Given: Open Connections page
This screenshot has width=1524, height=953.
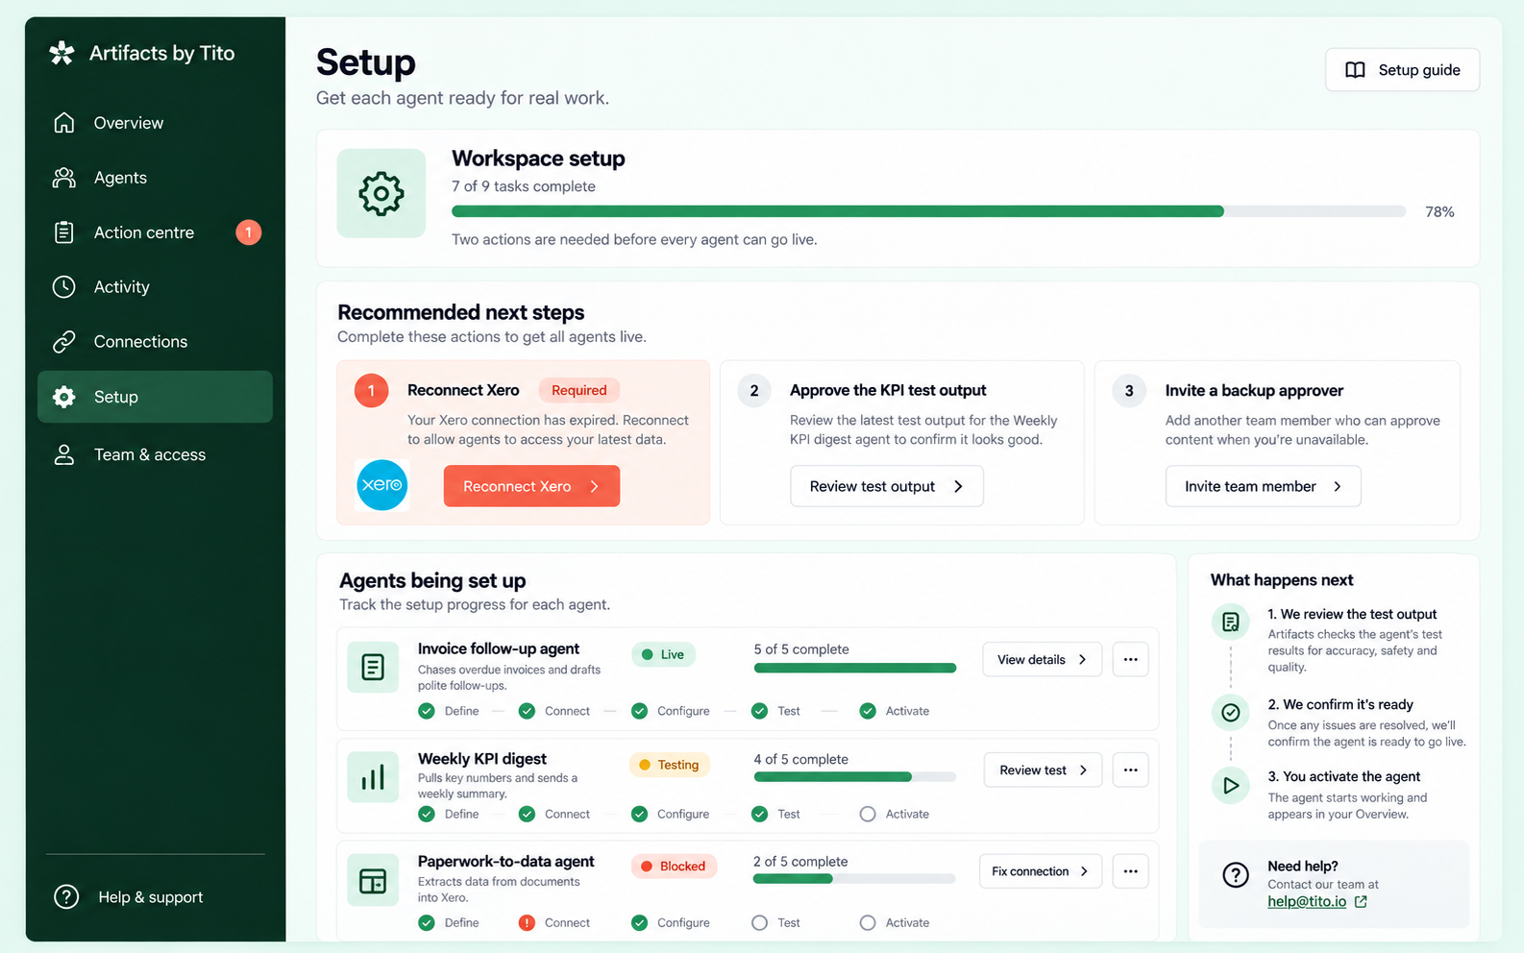Looking at the screenshot, I should coord(155,341).
